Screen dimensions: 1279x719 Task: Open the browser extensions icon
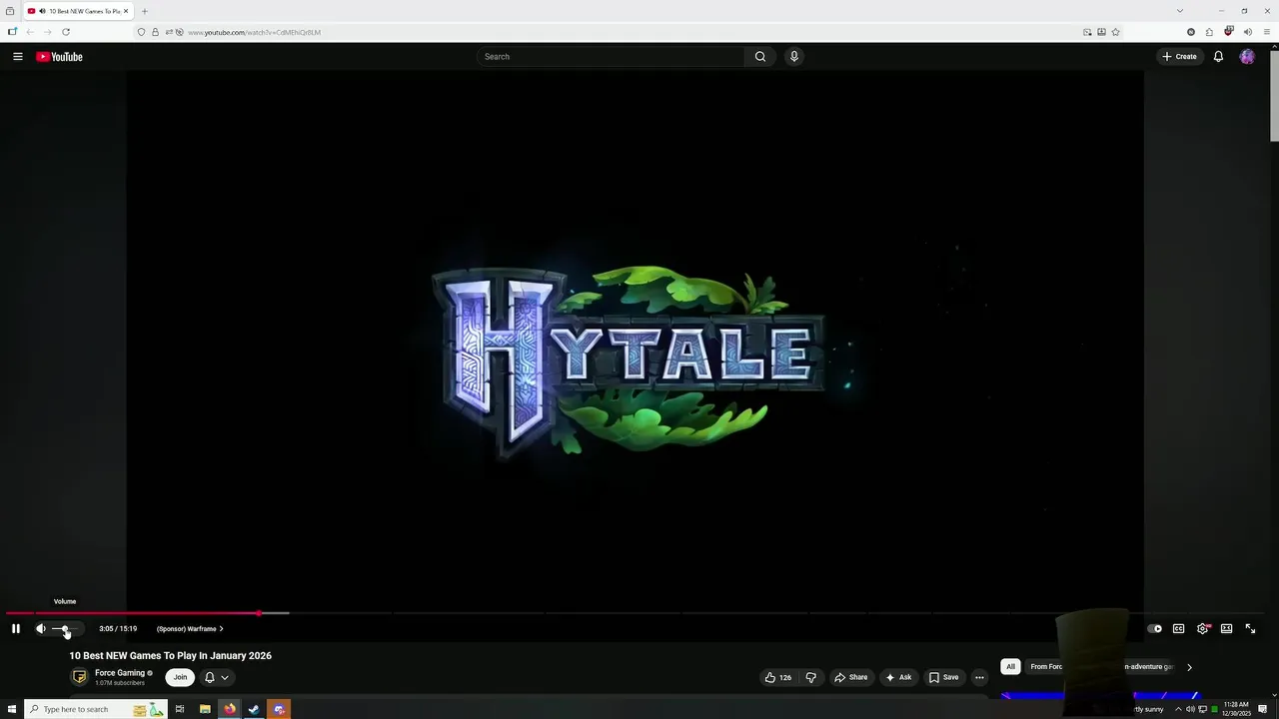(x=1209, y=32)
